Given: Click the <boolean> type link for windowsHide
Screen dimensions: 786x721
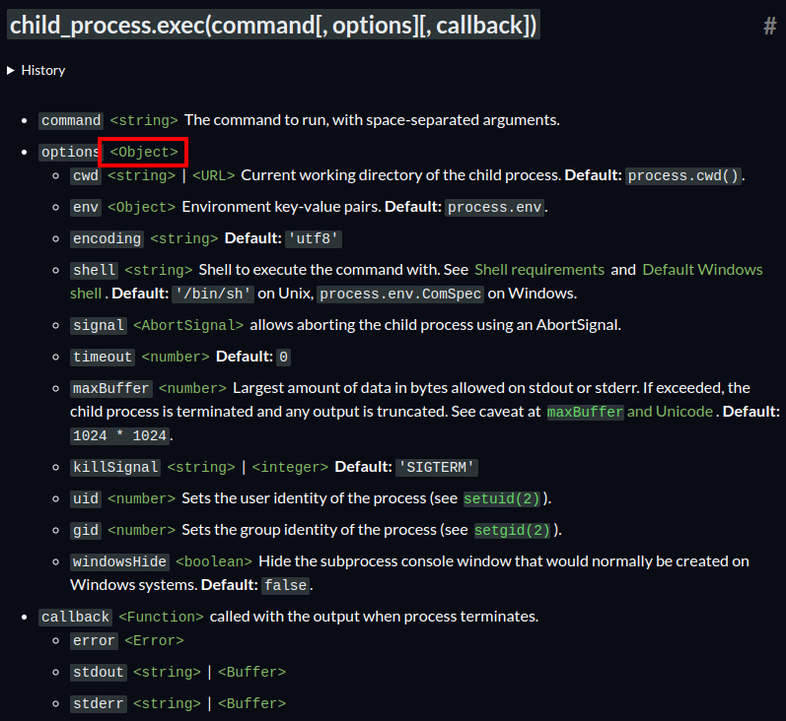Looking at the screenshot, I should click(214, 561).
